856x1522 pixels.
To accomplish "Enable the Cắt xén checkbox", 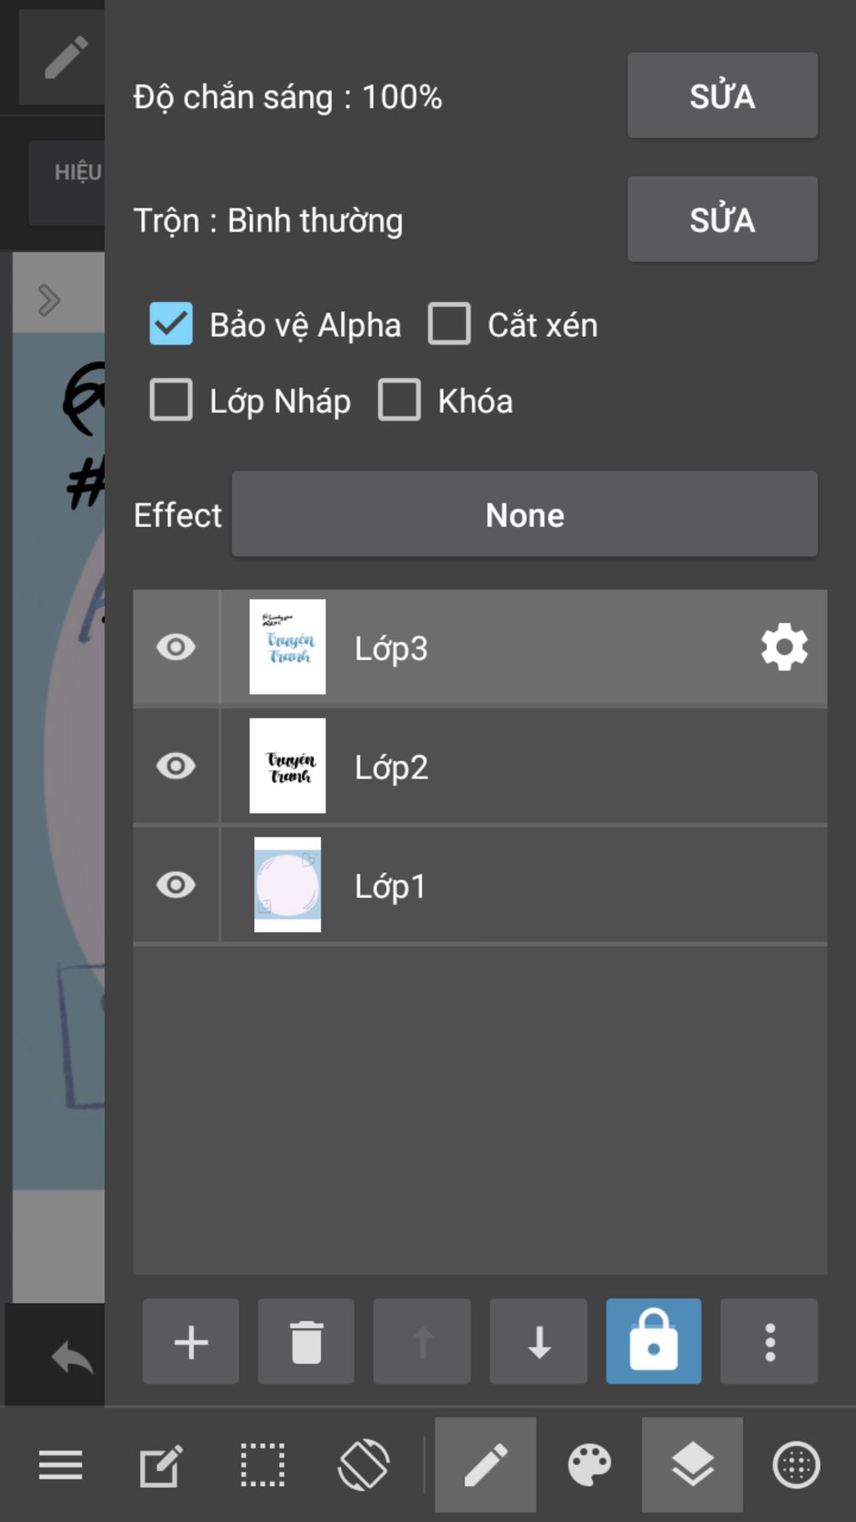I will click(449, 324).
